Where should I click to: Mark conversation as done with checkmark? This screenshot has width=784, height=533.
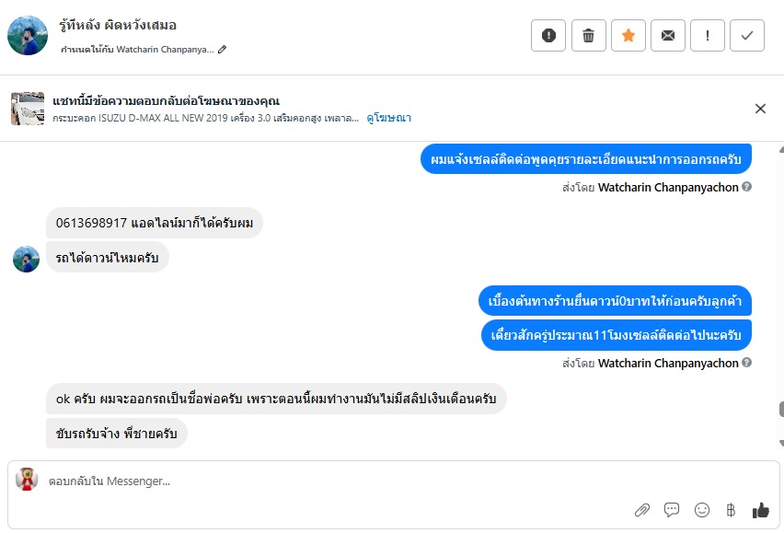pyautogui.click(x=747, y=35)
